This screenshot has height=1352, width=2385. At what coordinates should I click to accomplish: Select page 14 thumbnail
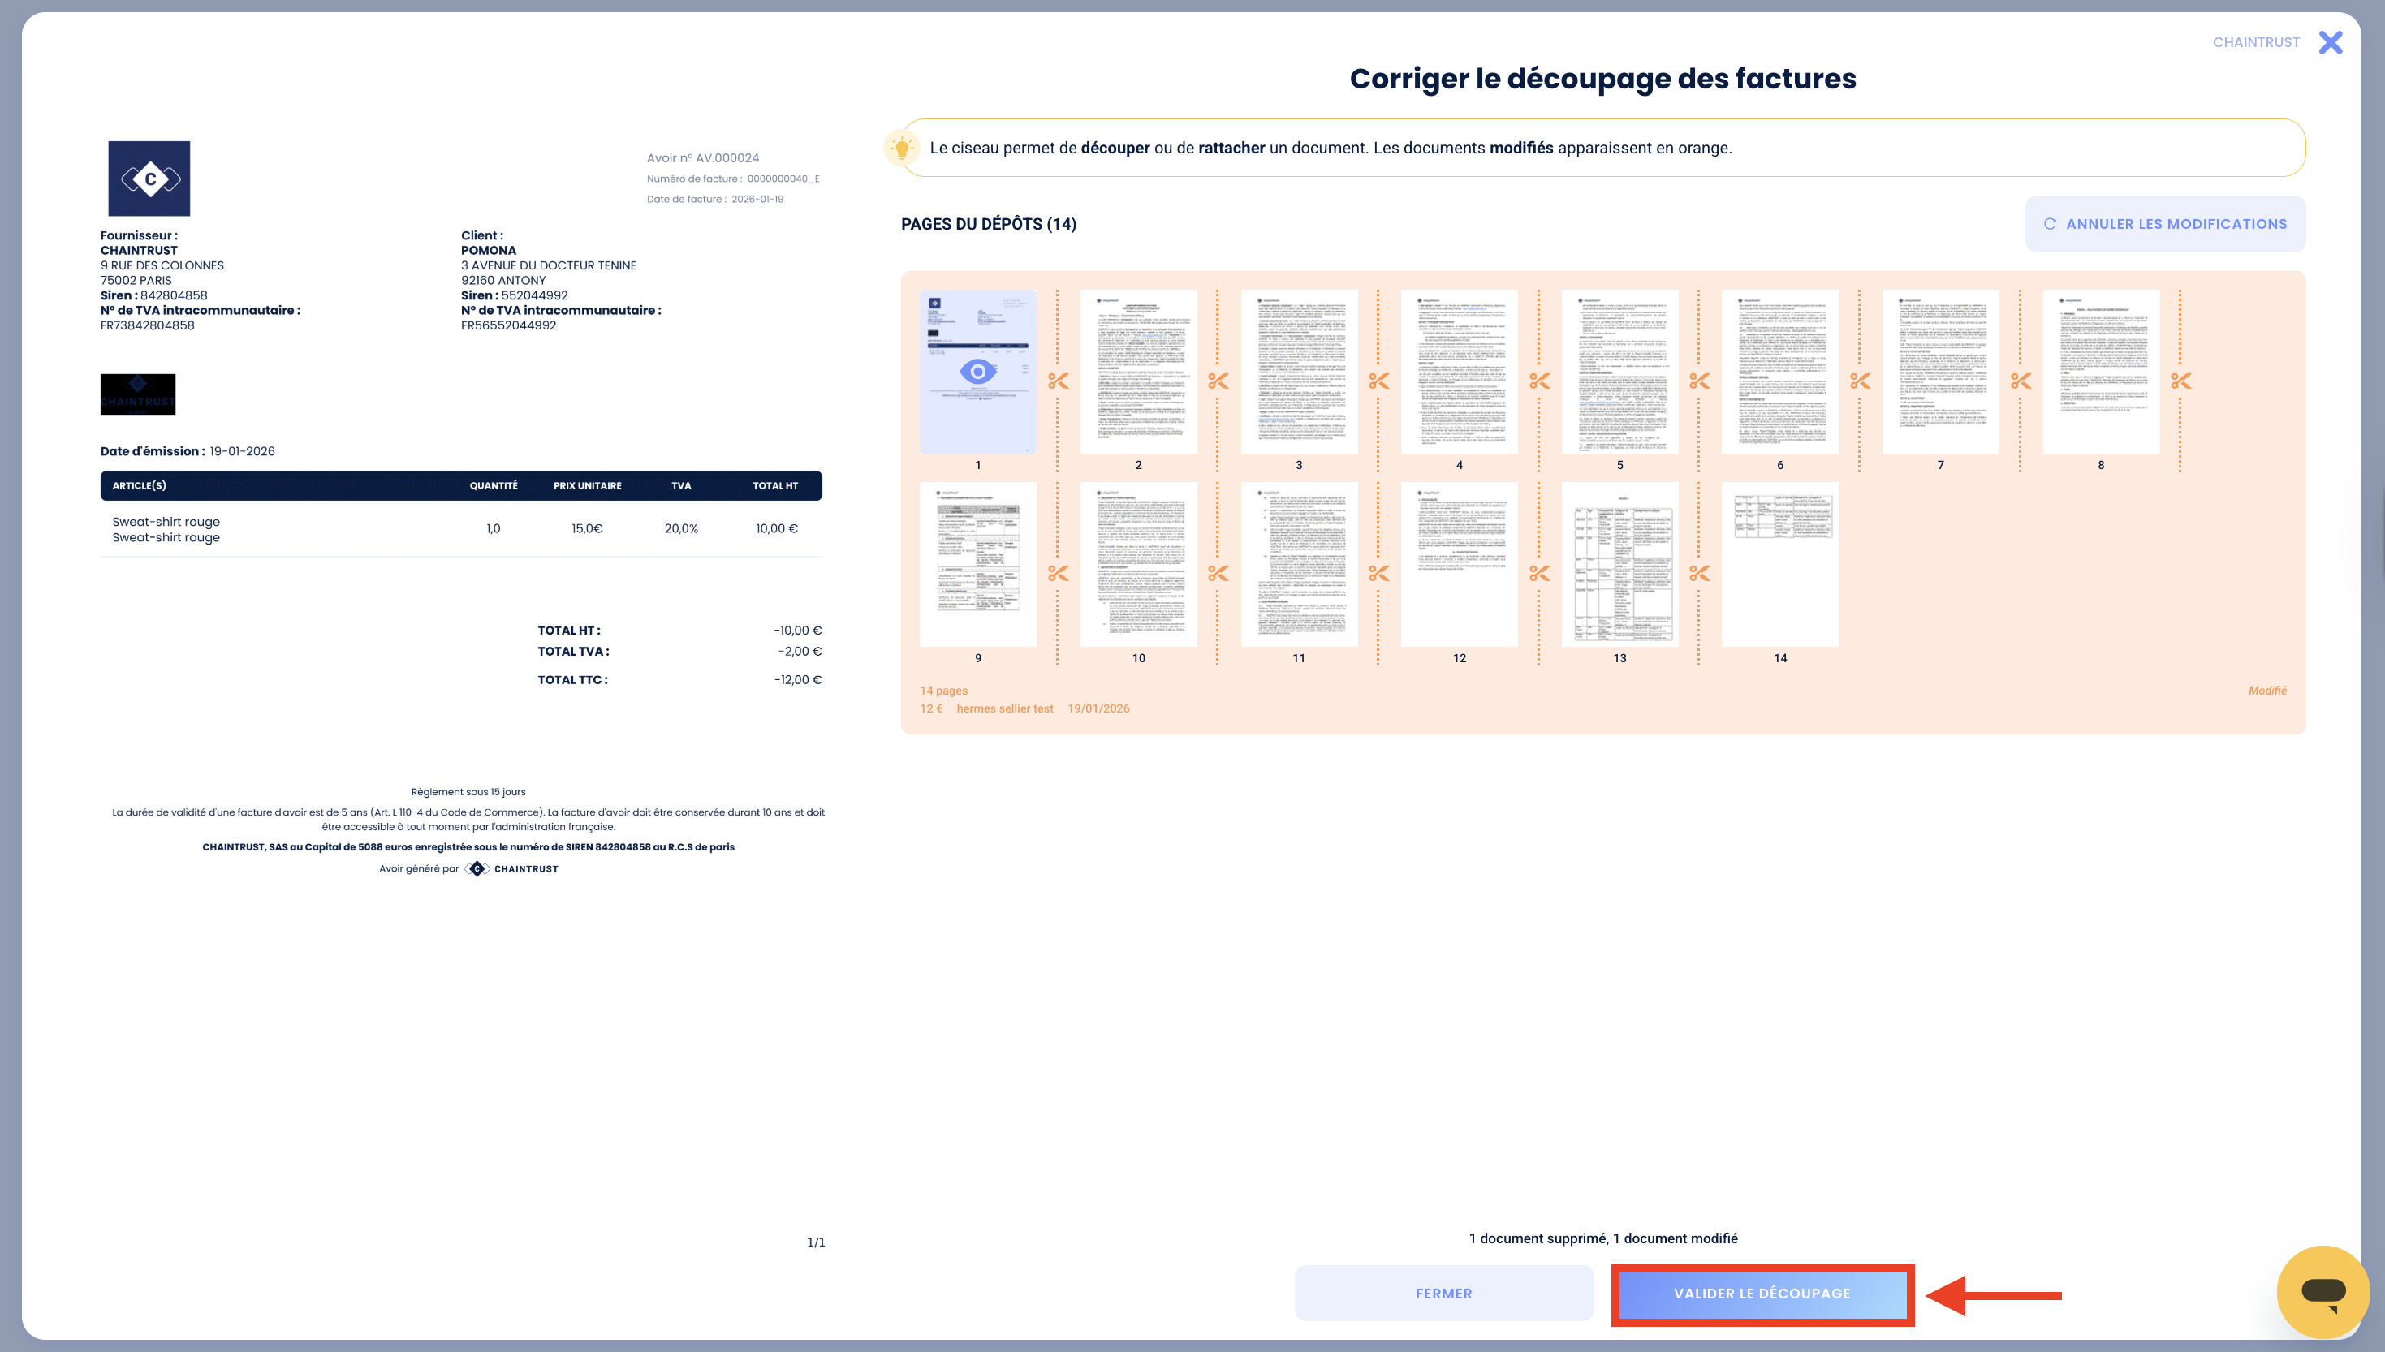1779,565
